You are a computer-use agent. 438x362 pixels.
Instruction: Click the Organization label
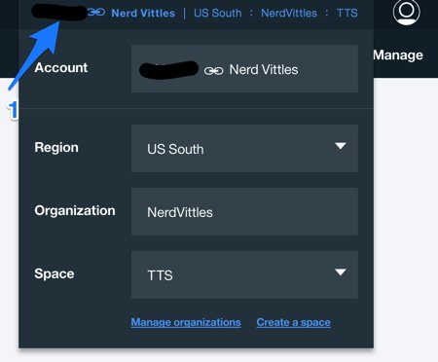[x=75, y=211]
